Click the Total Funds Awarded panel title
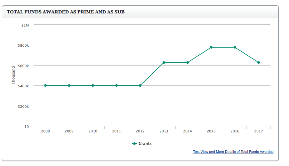This screenshot has height=166, width=289. pyautogui.click(x=66, y=12)
